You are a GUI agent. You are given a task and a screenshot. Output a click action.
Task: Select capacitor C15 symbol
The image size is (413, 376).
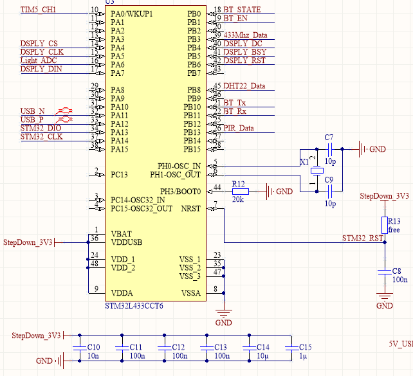pos(291,348)
